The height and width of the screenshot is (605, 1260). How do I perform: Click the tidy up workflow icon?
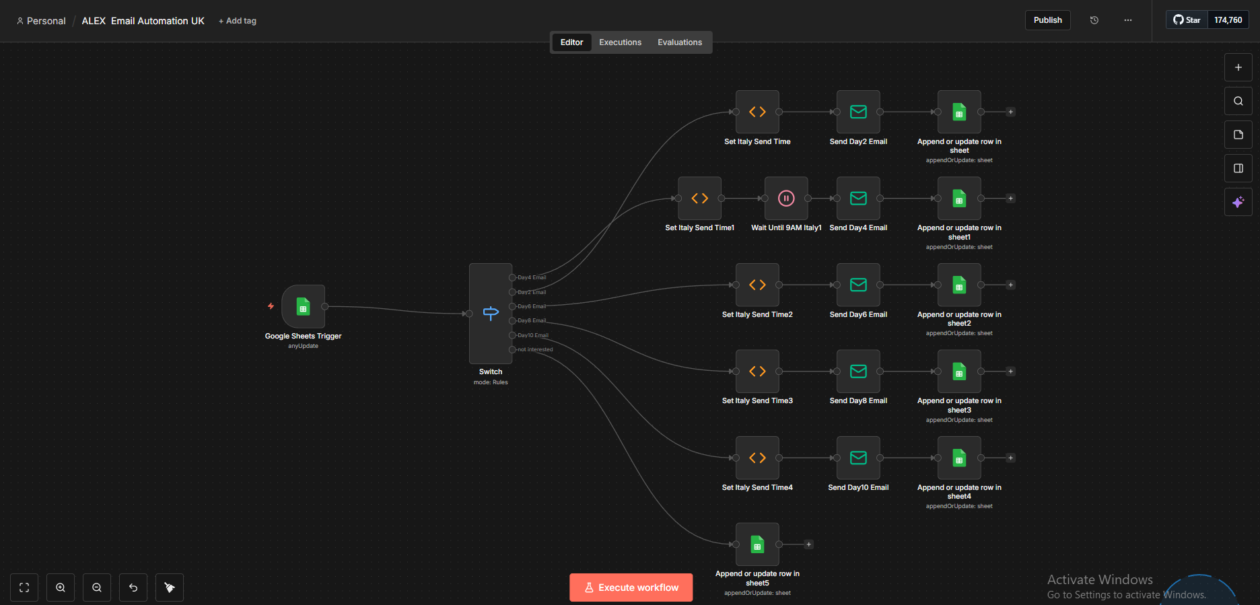(x=170, y=588)
